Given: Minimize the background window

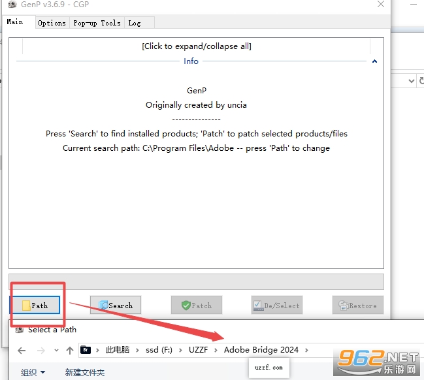Looking at the screenshot, I should coord(413,5).
